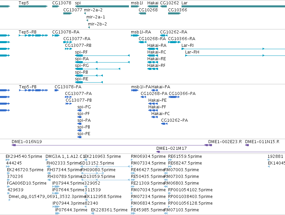Open the msb1l-RA transcript
Image resolution: width=285 pixels, height=215 pixels.
pos(135,35)
